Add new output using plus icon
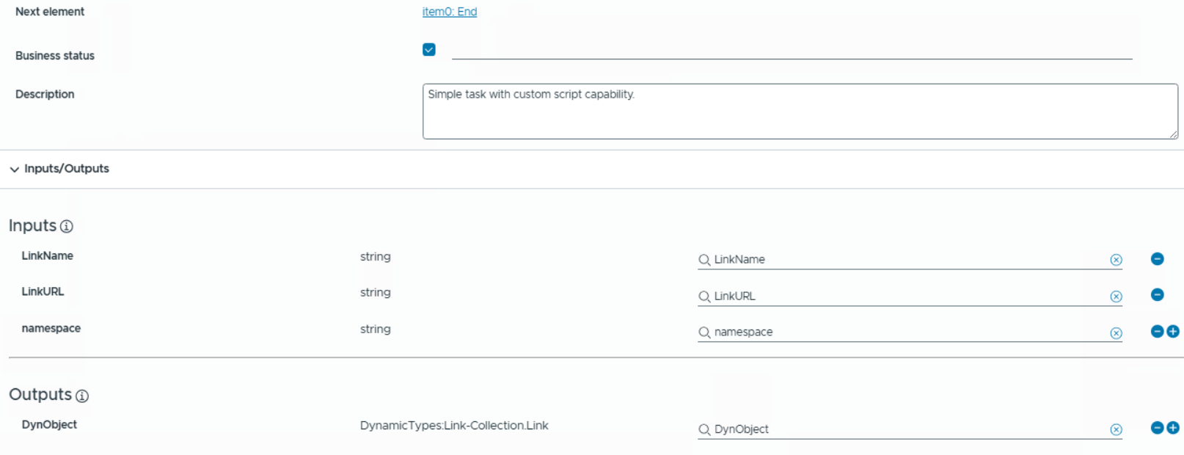 pyautogui.click(x=1173, y=428)
